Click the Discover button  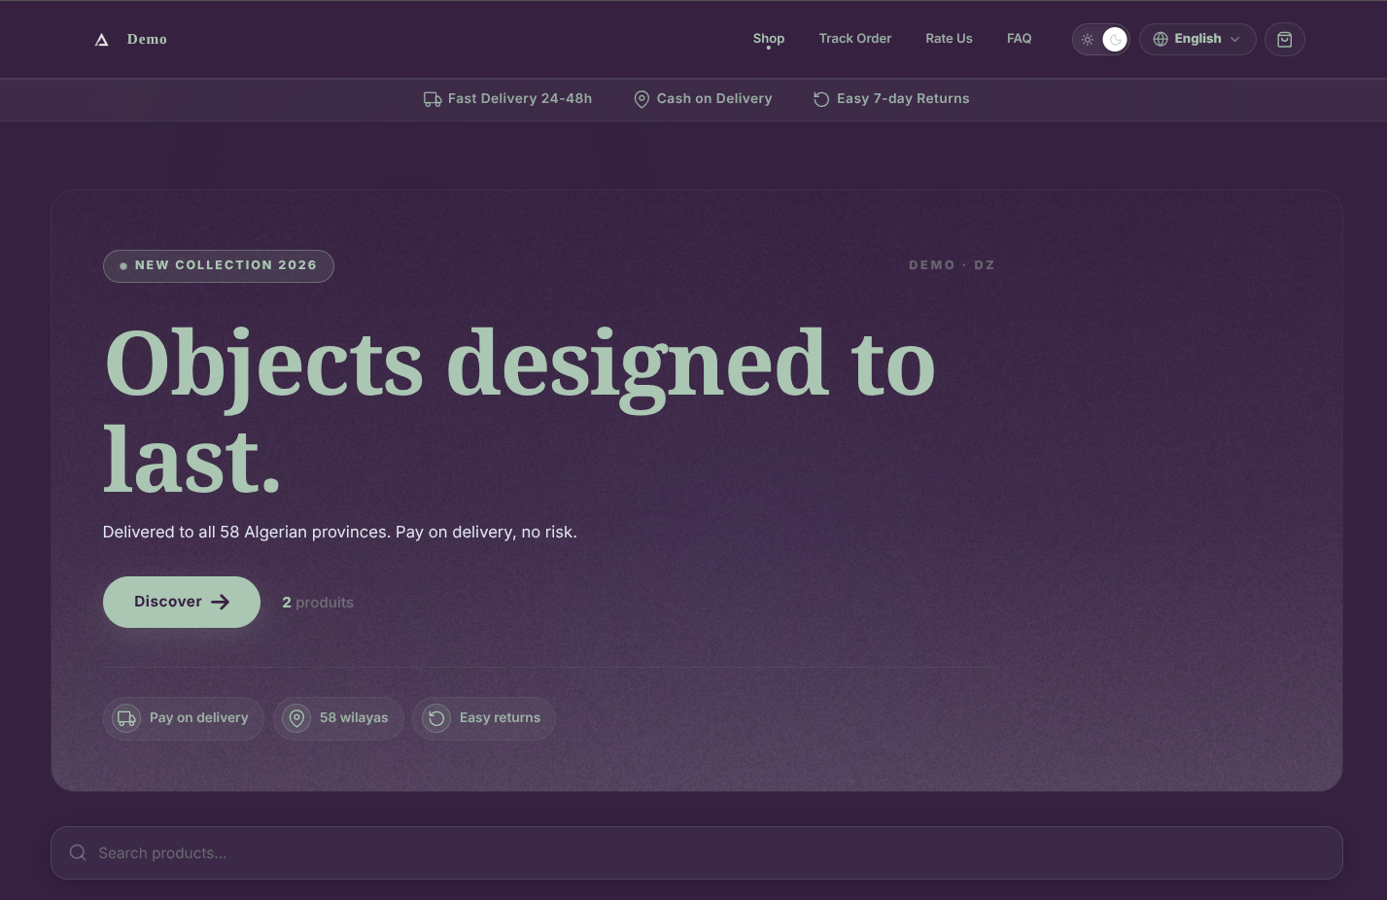pos(182,602)
